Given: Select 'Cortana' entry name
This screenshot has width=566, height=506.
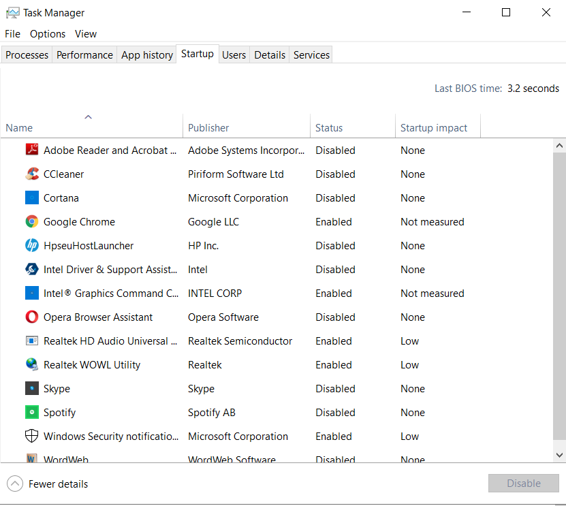Looking at the screenshot, I should point(61,197).
